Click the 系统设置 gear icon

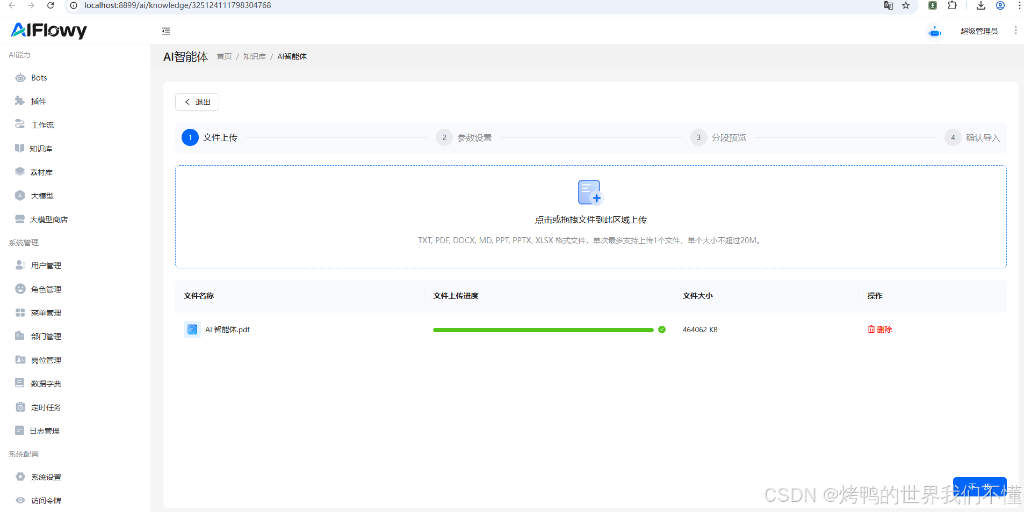click(20, 477)
